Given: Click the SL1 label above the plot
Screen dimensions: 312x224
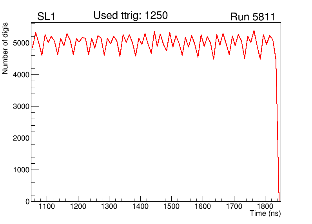Looking at the screenshot, I should coord(46,17).
